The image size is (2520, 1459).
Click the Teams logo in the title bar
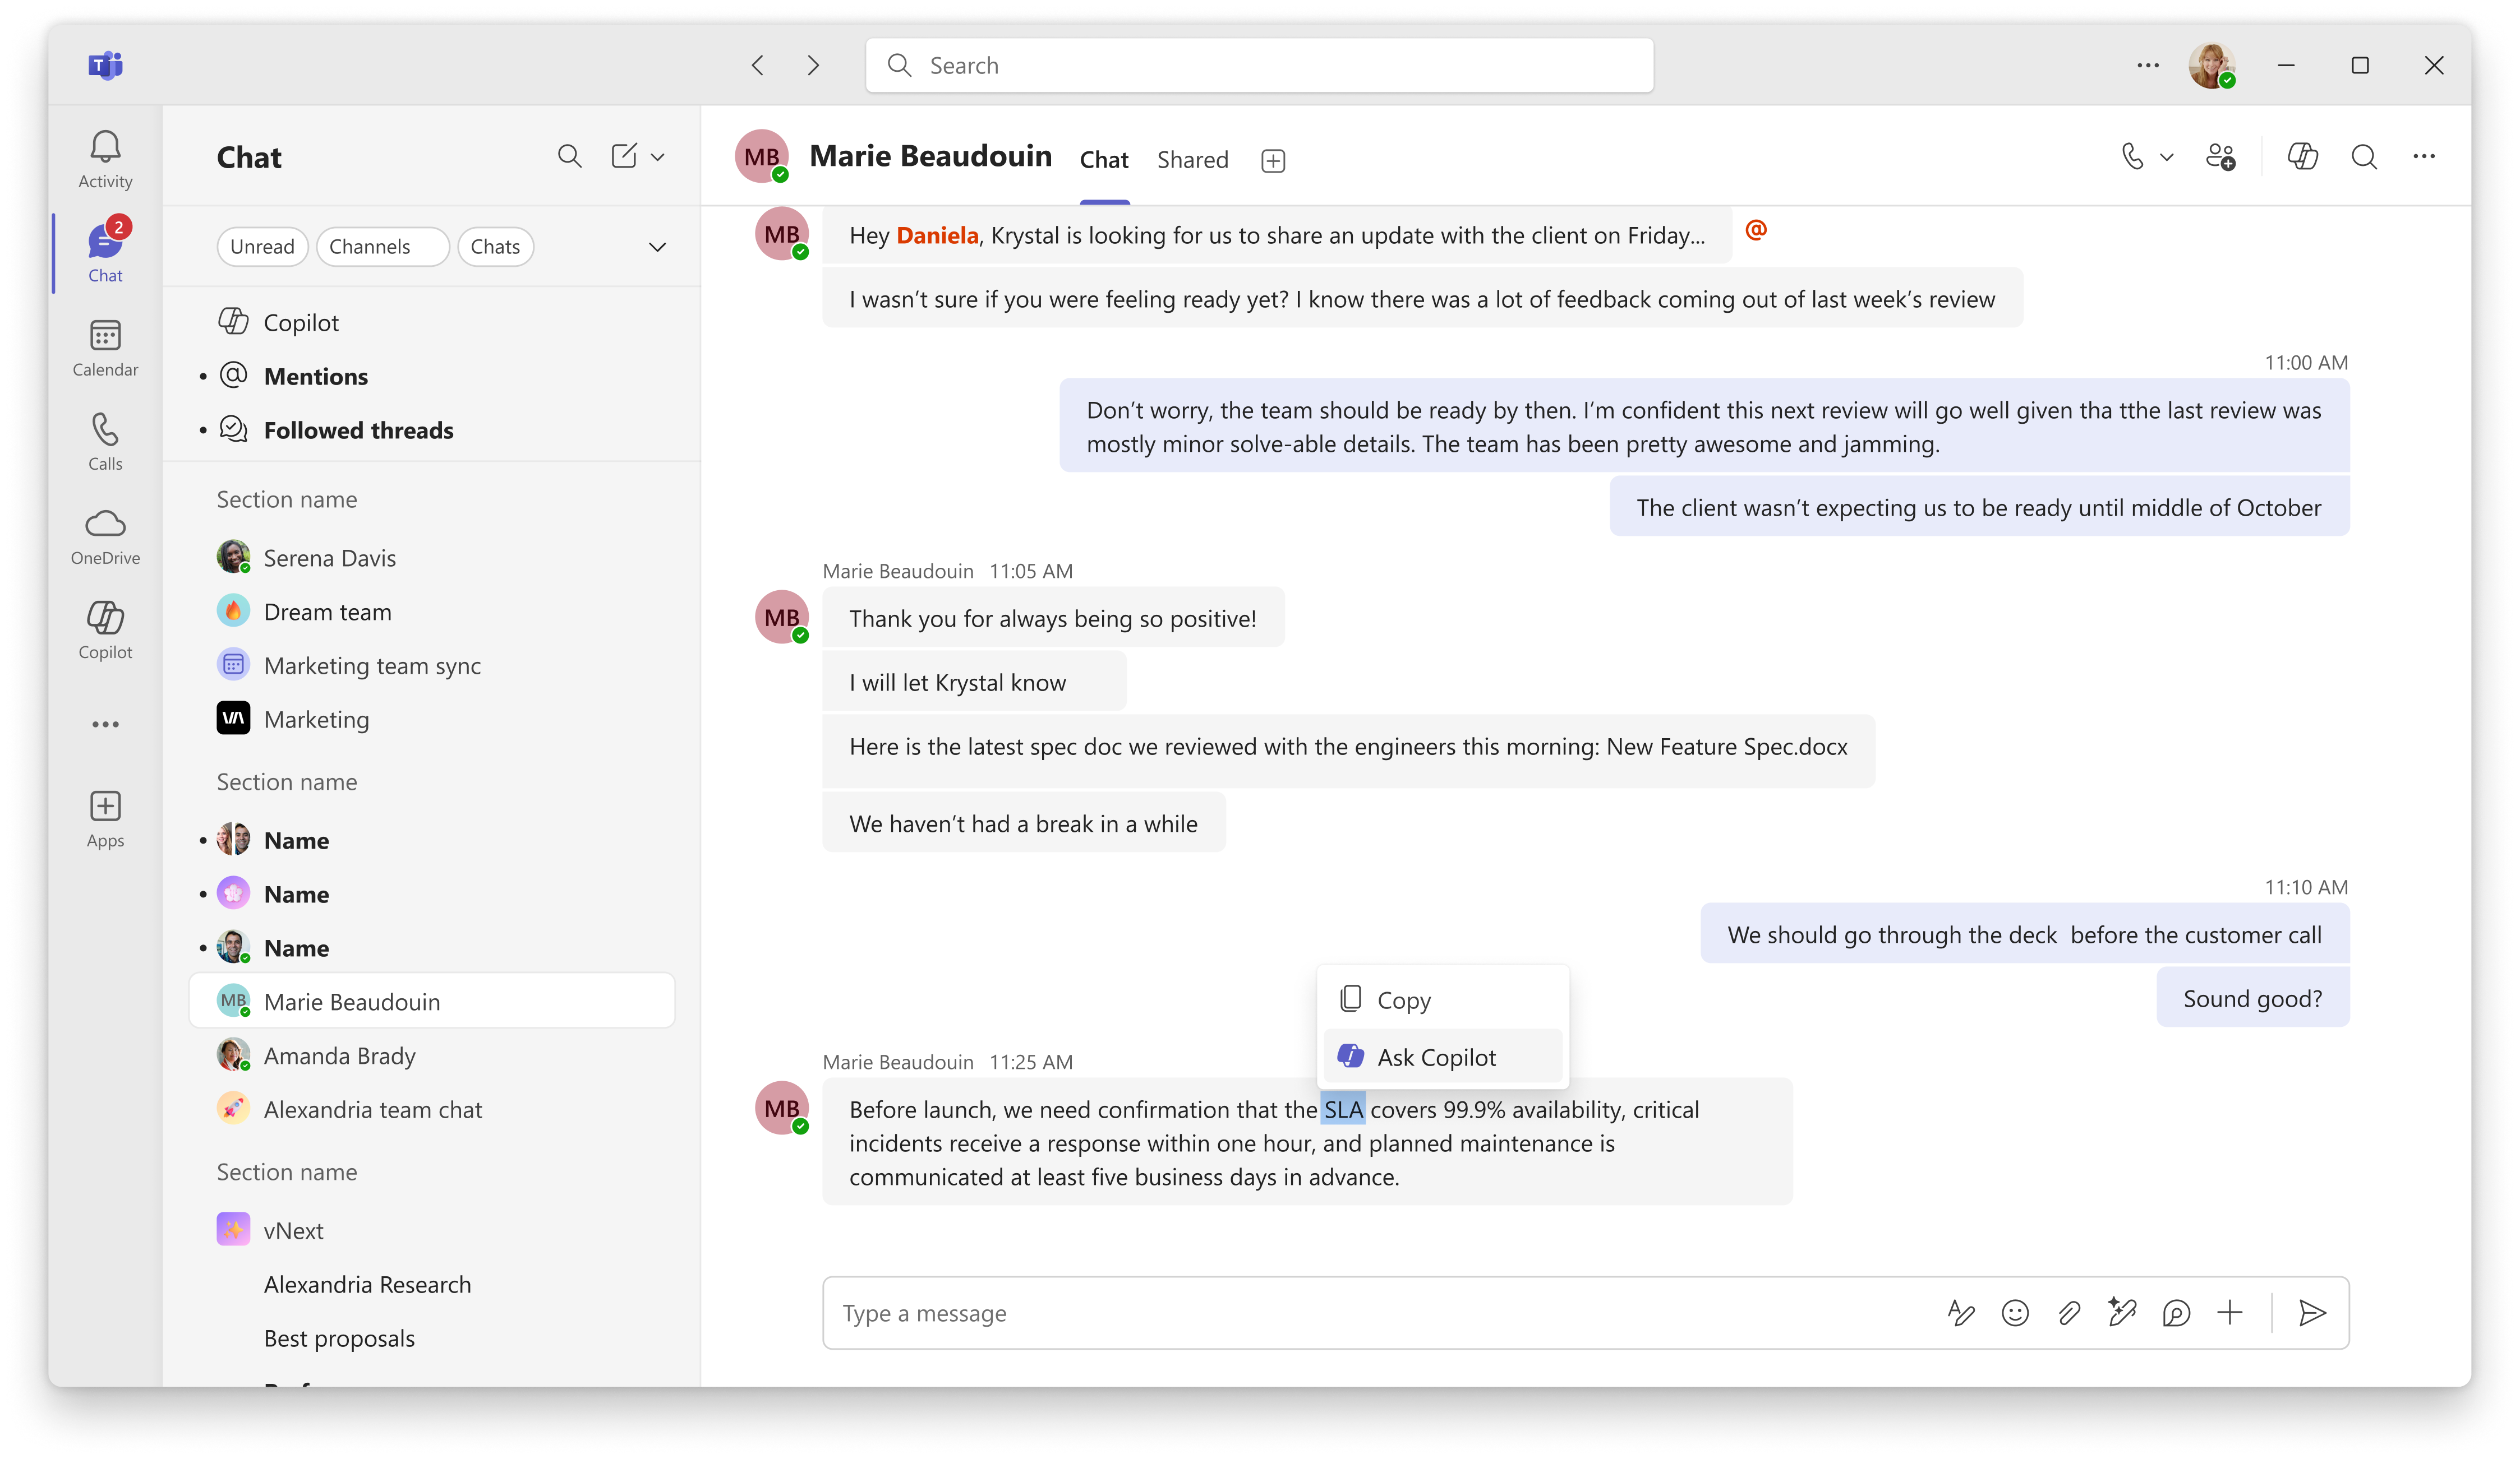105,66
